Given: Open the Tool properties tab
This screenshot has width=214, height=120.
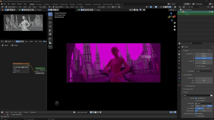Looking at the screenshot, I should (179, 47).
